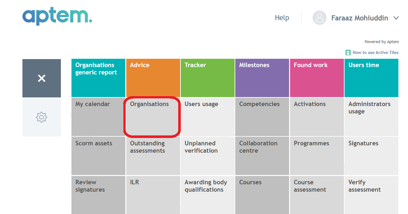The height and width of the screenshot is (214, 408).
Task: Open the ILR tile
Action: point(153,195)
